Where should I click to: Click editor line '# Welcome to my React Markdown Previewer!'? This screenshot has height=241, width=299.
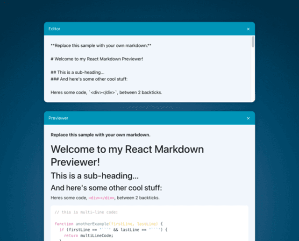pos(97,59)
